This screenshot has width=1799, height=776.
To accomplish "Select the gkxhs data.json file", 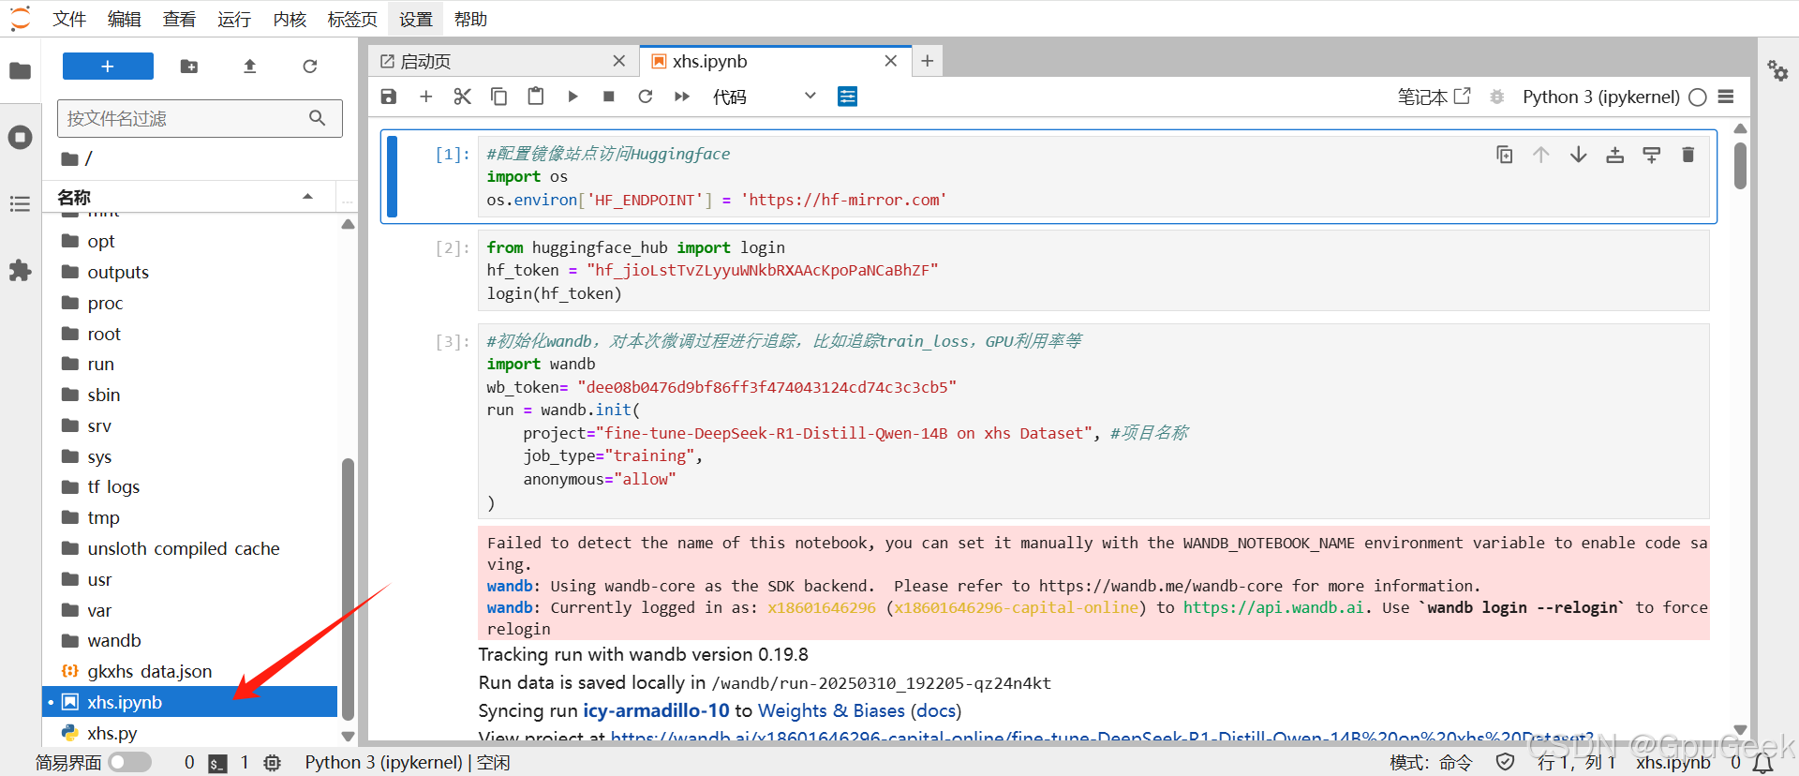I will 189,671.
